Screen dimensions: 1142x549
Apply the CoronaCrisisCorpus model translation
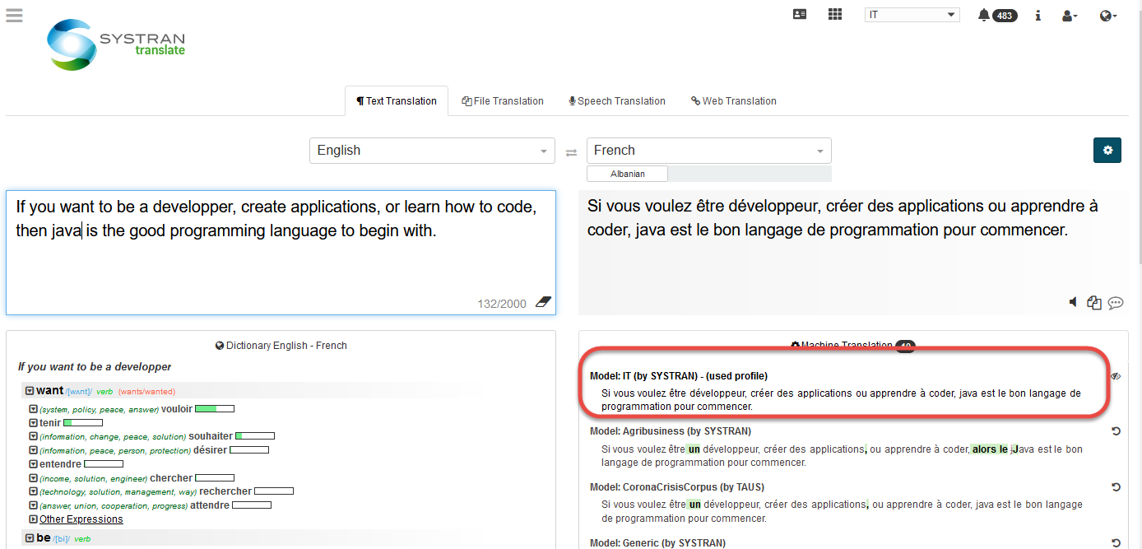[x=1116, y=486]
